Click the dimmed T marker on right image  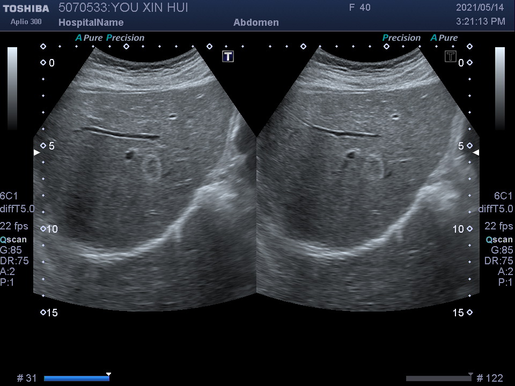pyautogui.click(x=451, y=56)
